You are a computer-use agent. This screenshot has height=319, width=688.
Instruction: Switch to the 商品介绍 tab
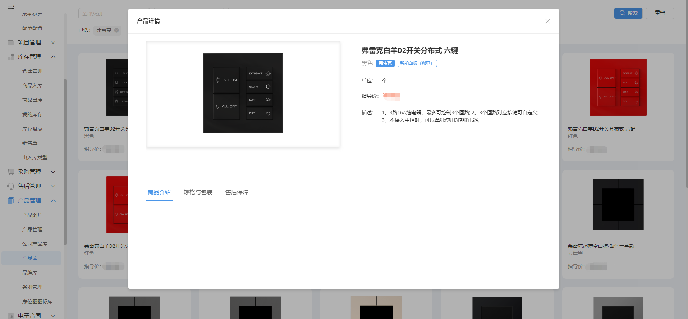pos(159,192)
